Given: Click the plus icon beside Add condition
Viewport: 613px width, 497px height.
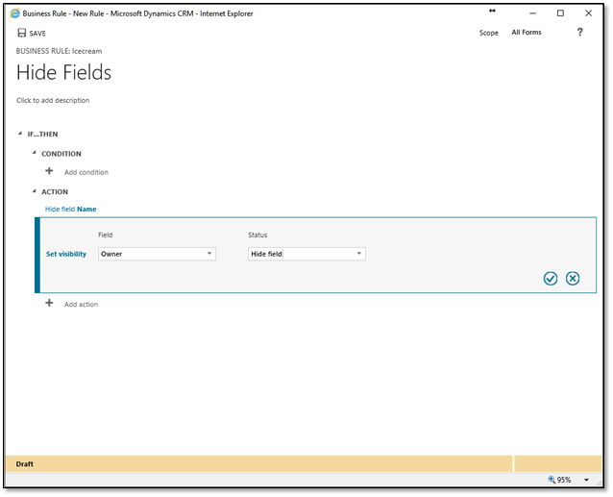Looking at the screenshot, I should [49, 171].
